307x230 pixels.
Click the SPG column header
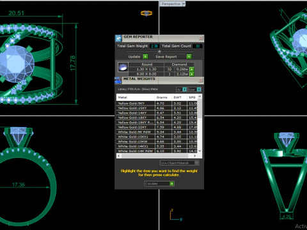(192, 97)
